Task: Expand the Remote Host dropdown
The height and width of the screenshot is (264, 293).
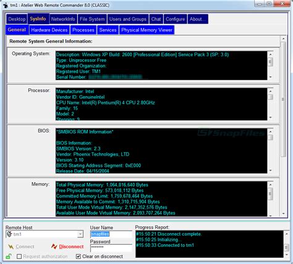Action: click(80, 234)
